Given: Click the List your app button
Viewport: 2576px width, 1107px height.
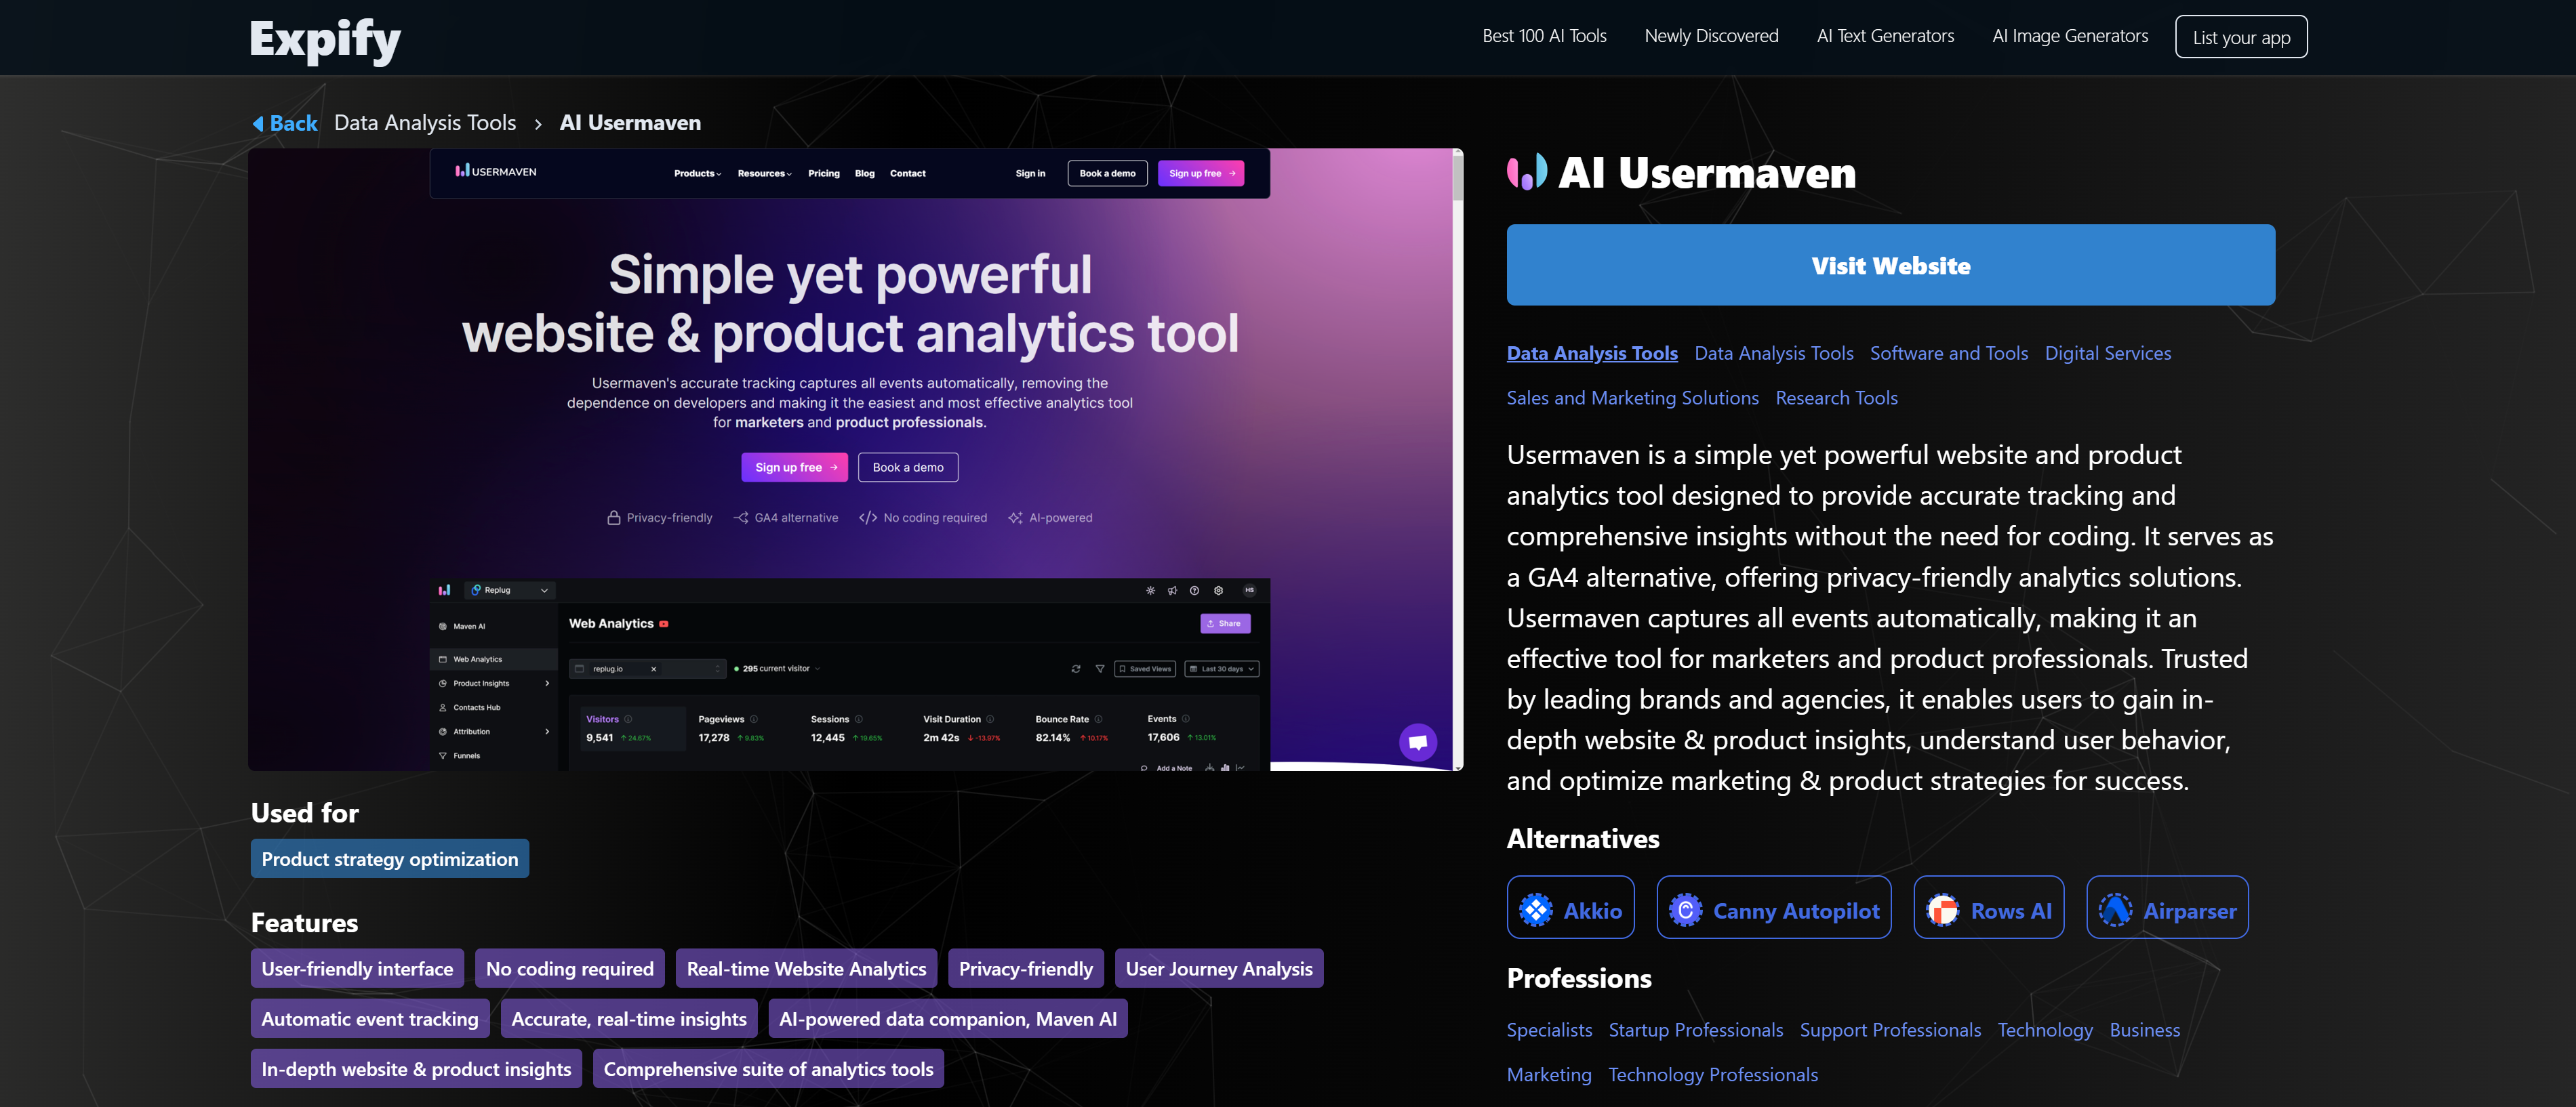Looking at the screenshot, I should click(x=2241, y=37).
